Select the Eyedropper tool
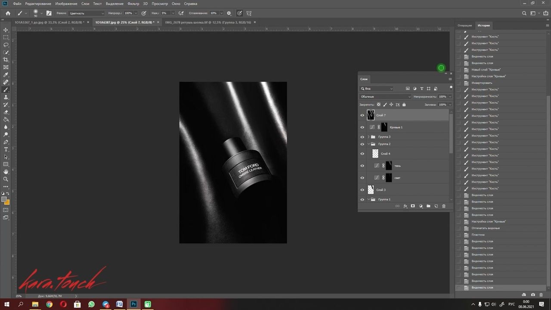Image resolution: width=551 pixels, height=310 pixels. click(6, 75)
